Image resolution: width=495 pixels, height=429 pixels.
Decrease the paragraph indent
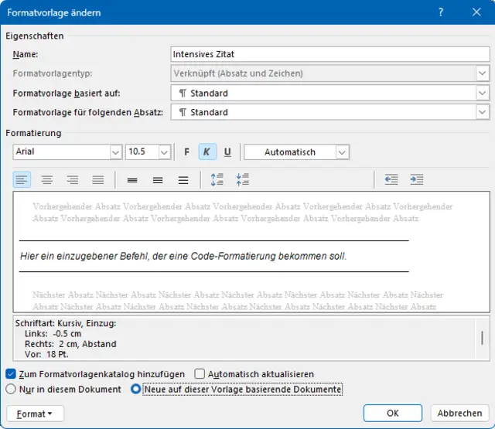tap(391, 179)
